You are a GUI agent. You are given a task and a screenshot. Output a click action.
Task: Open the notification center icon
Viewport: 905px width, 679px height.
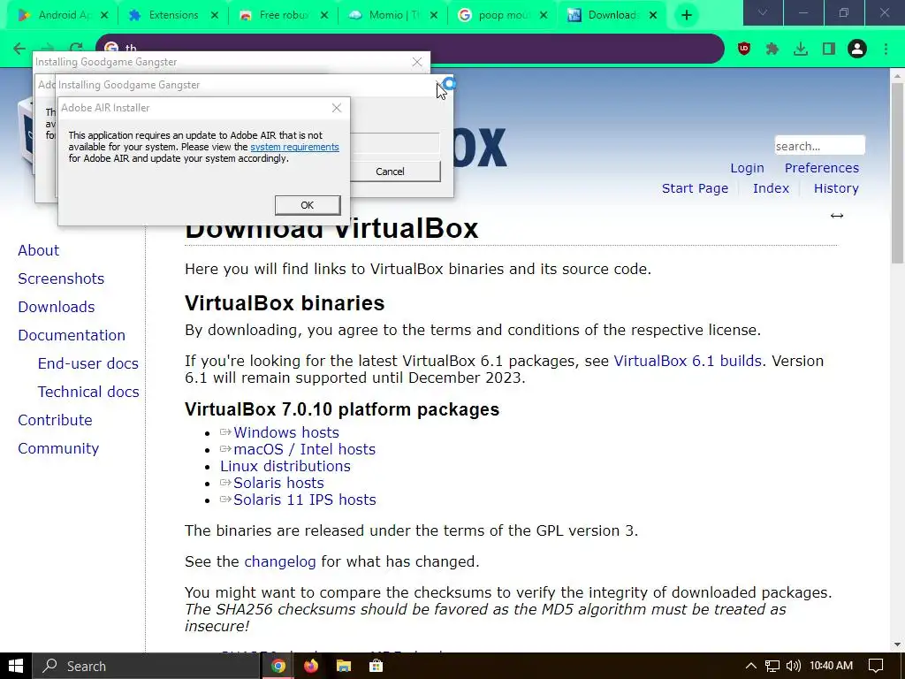click(x=876, y=666)
